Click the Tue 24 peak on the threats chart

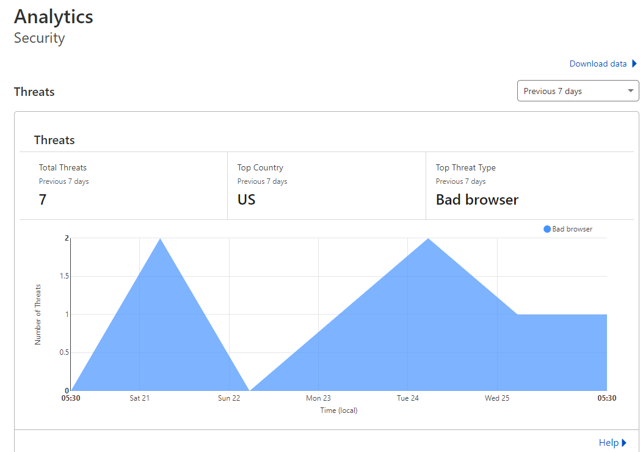(428, 239)
